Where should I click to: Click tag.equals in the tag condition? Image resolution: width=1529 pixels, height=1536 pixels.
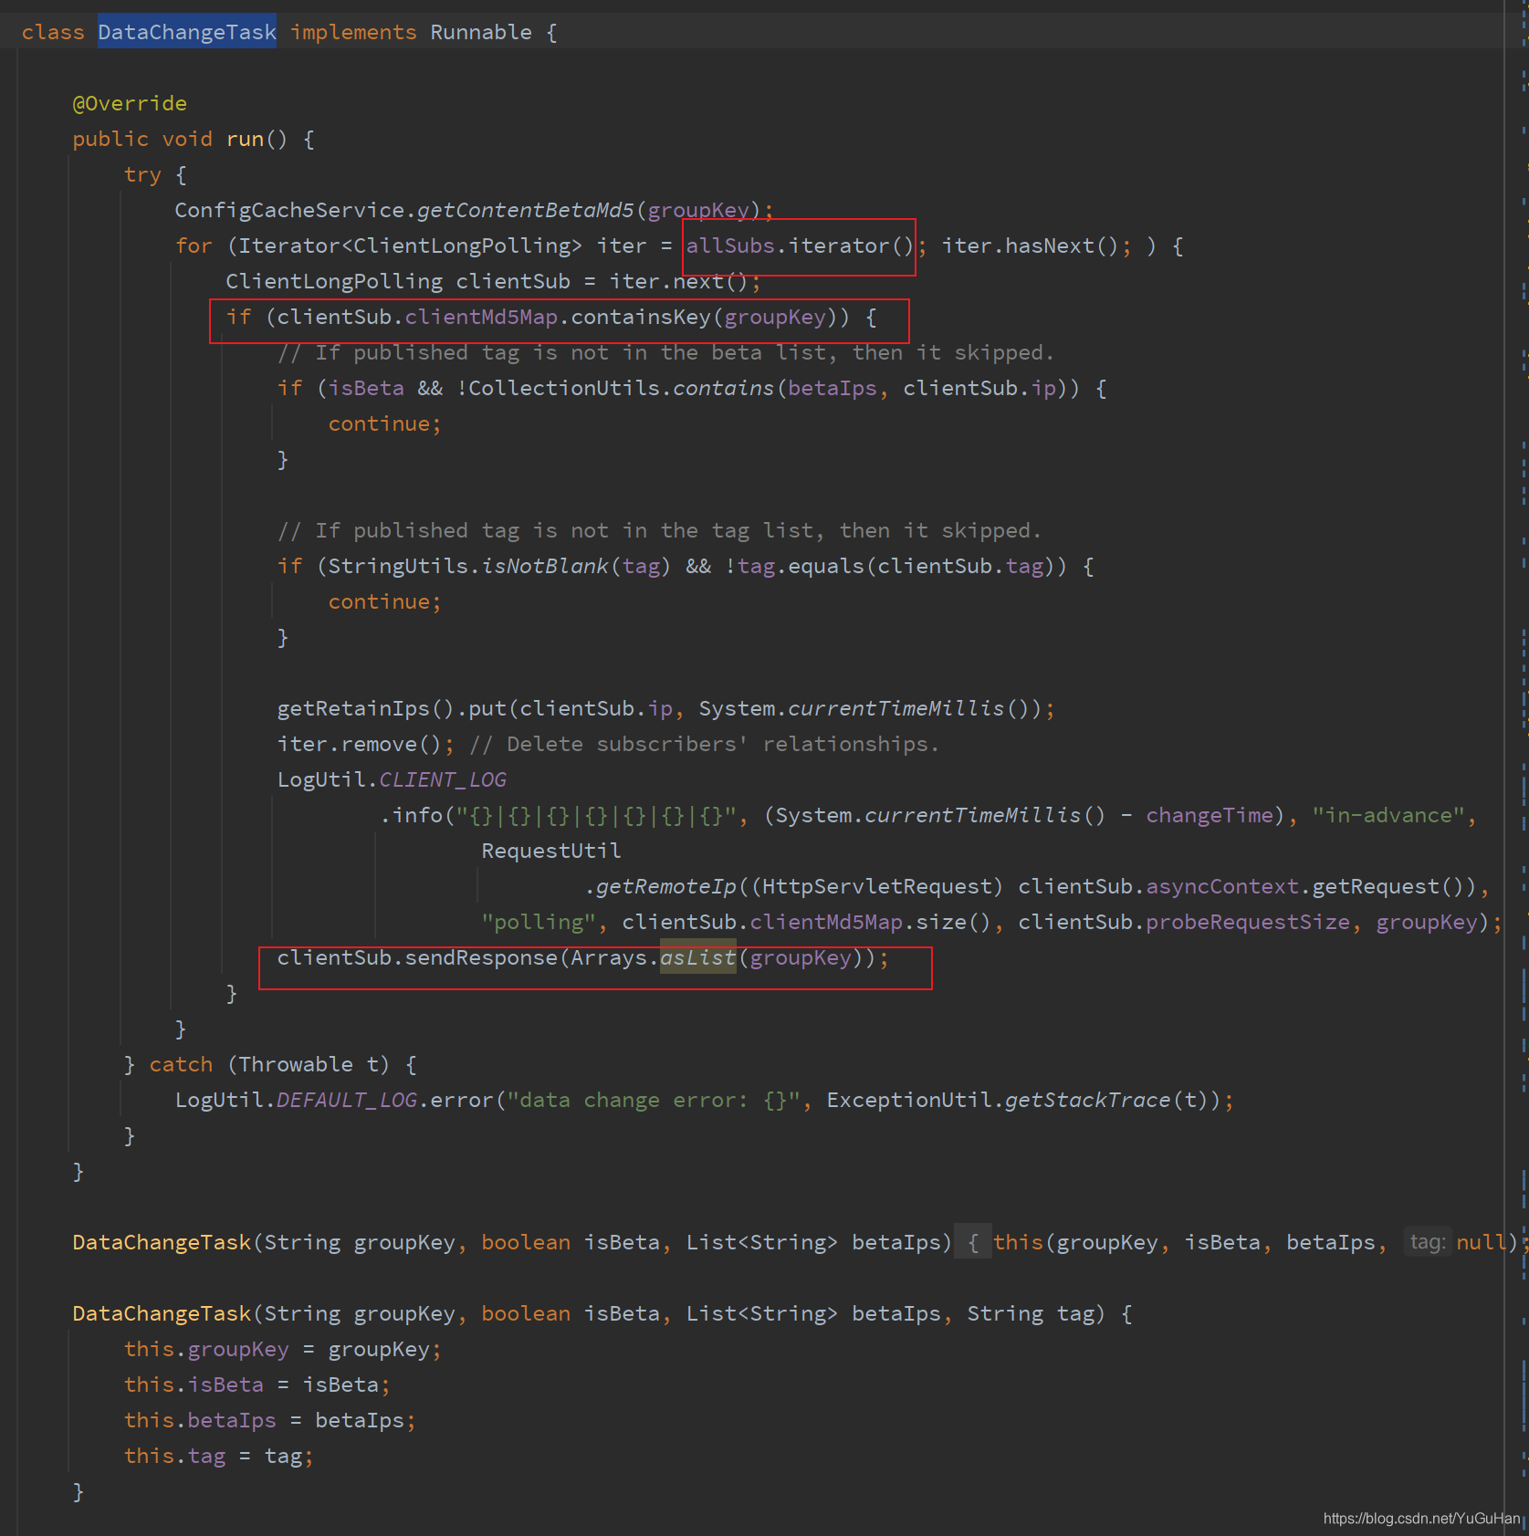pos(801,566)
